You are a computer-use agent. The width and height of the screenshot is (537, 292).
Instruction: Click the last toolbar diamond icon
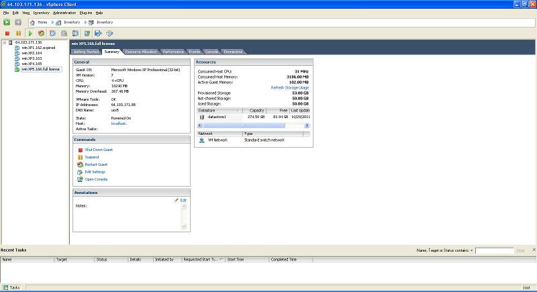pyautogui.click(x=109, y=33)
